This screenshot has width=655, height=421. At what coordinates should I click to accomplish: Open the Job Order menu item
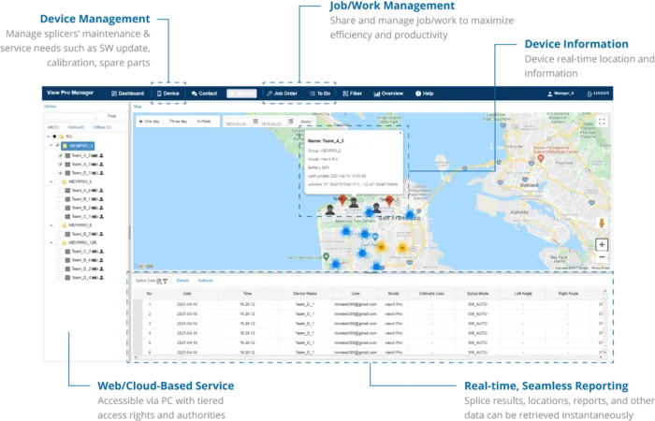[x=282, y=94]
